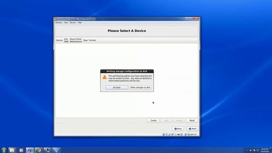The image size is (272, 153).
Task: Open File Explorer from the taskbar
Action: click(x=12, y=150)
